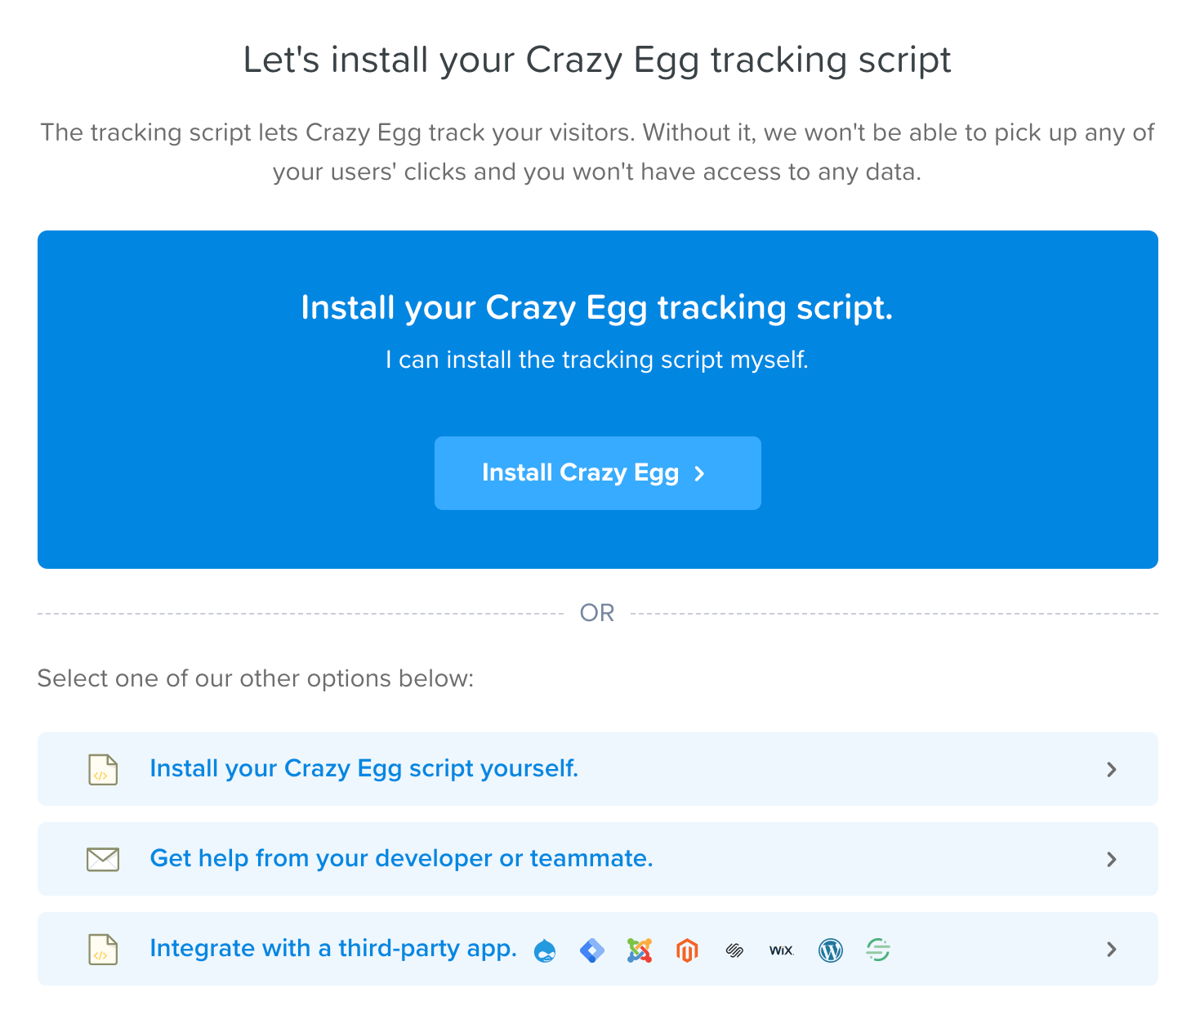This screenshot has width=1191, height=1033.
Task: Select the Drupal integration icon
Action: click(x=546, y=950)
